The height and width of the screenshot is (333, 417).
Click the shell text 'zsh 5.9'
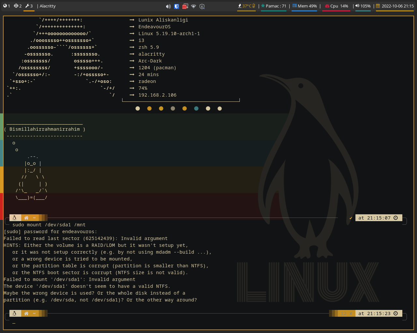pos(149,47)
